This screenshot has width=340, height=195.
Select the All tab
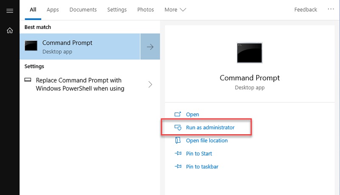pyautogui.click(x=33, y=10)
